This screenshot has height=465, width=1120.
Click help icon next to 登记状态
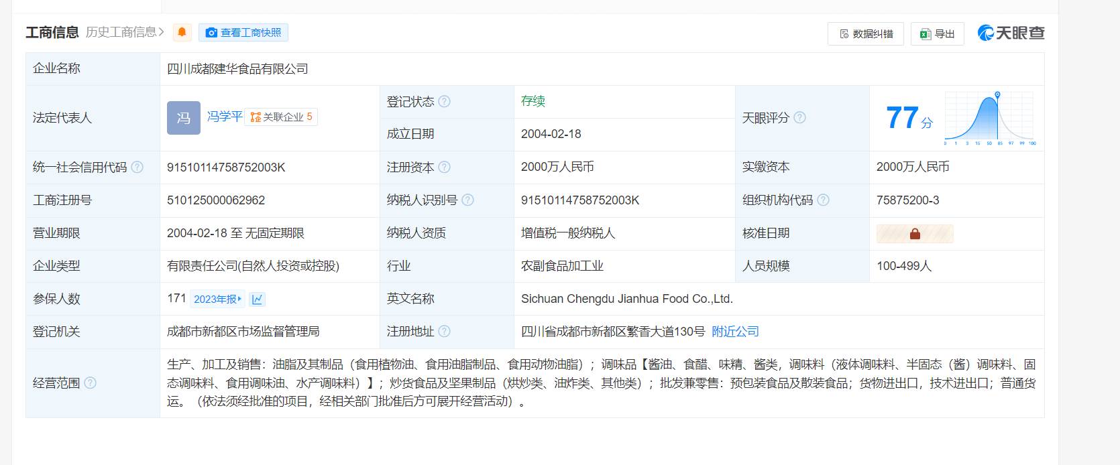[444, 101]
